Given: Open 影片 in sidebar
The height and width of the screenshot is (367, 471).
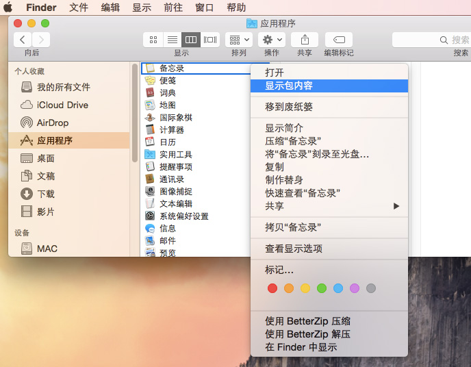Looking at the screenshot, I should coord(68,212).
